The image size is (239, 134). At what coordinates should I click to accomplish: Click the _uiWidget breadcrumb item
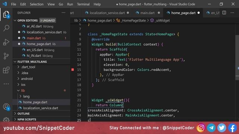point(160,20)
